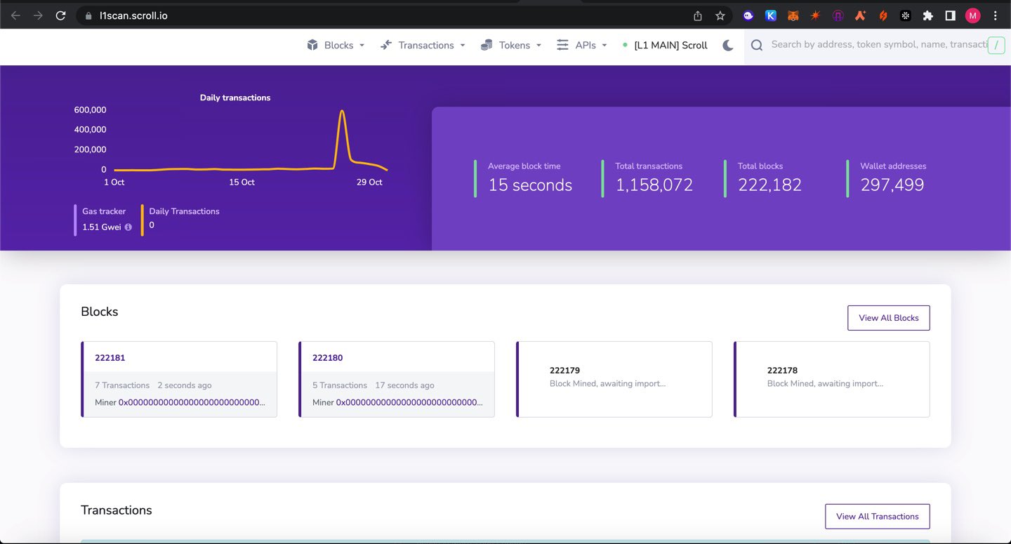Click the search magnifier icon
This screenshot has height=544, width=1011.
[757, 45]
